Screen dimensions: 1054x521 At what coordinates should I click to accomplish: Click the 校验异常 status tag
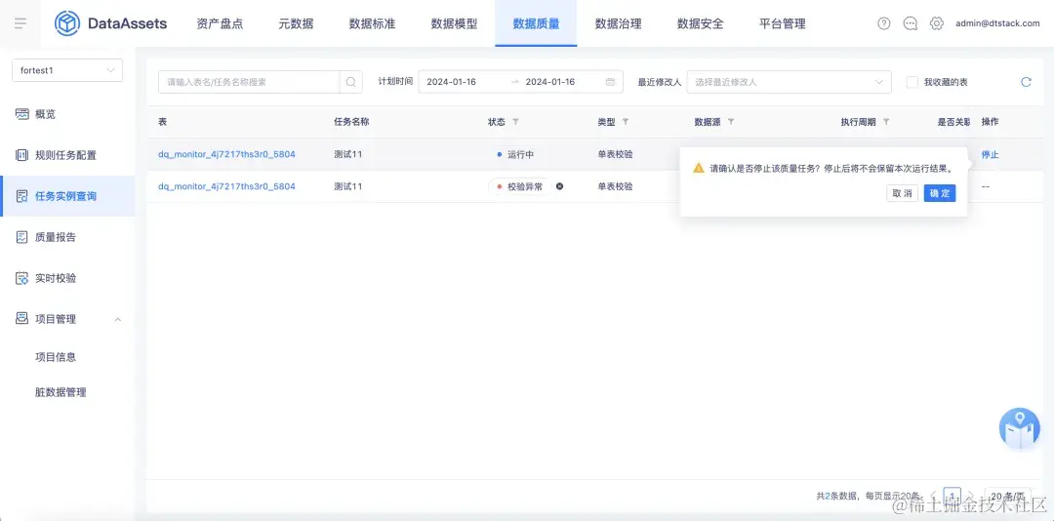[519, 186]
